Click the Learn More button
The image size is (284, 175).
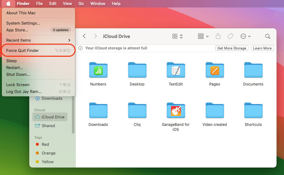[262, 48]
